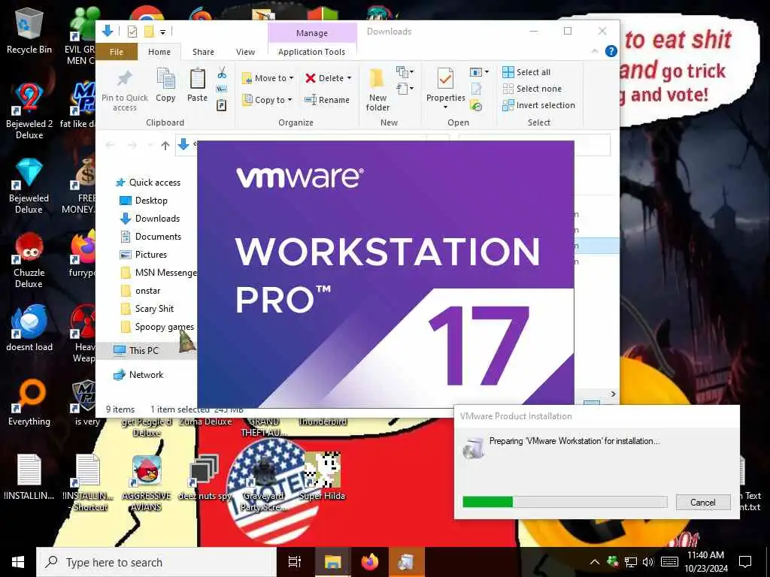This screenshot has width=770, height=577.
Task: Select the Super Hilda desktop icon
Action: 322,476
